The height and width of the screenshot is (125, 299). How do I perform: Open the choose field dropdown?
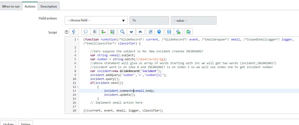[96, 20]
